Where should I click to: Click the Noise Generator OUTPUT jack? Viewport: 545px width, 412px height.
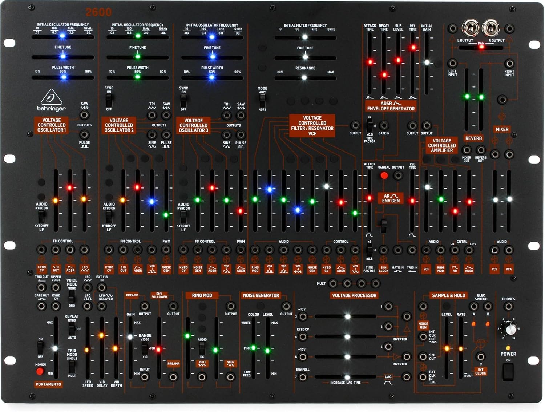(287, 306)
